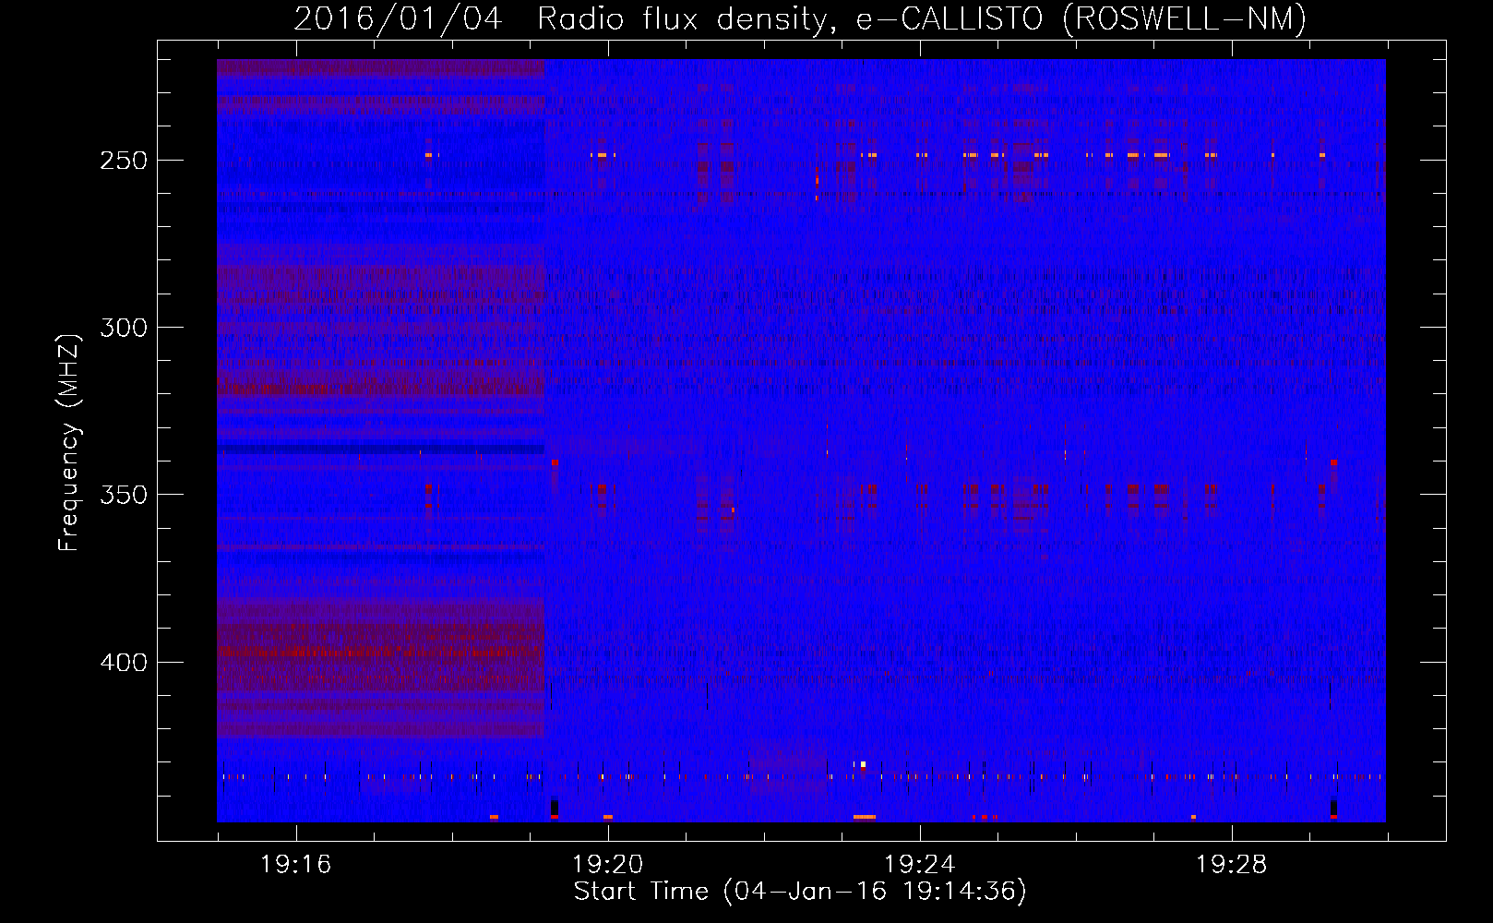Click the 19:16 time tick label
1493x923 pixels.
point(295,865)
